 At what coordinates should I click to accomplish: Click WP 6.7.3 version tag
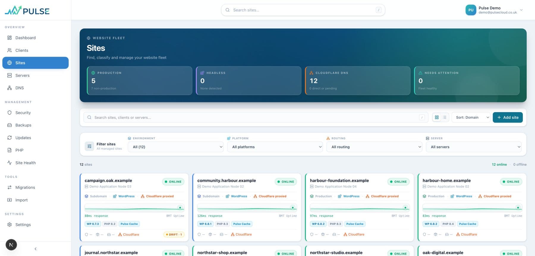pyautogui.click(x=93, y=224)
